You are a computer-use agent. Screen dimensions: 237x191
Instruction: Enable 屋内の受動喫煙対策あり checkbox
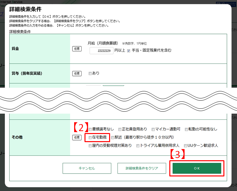pyautogui.click(x=90, y=146)
